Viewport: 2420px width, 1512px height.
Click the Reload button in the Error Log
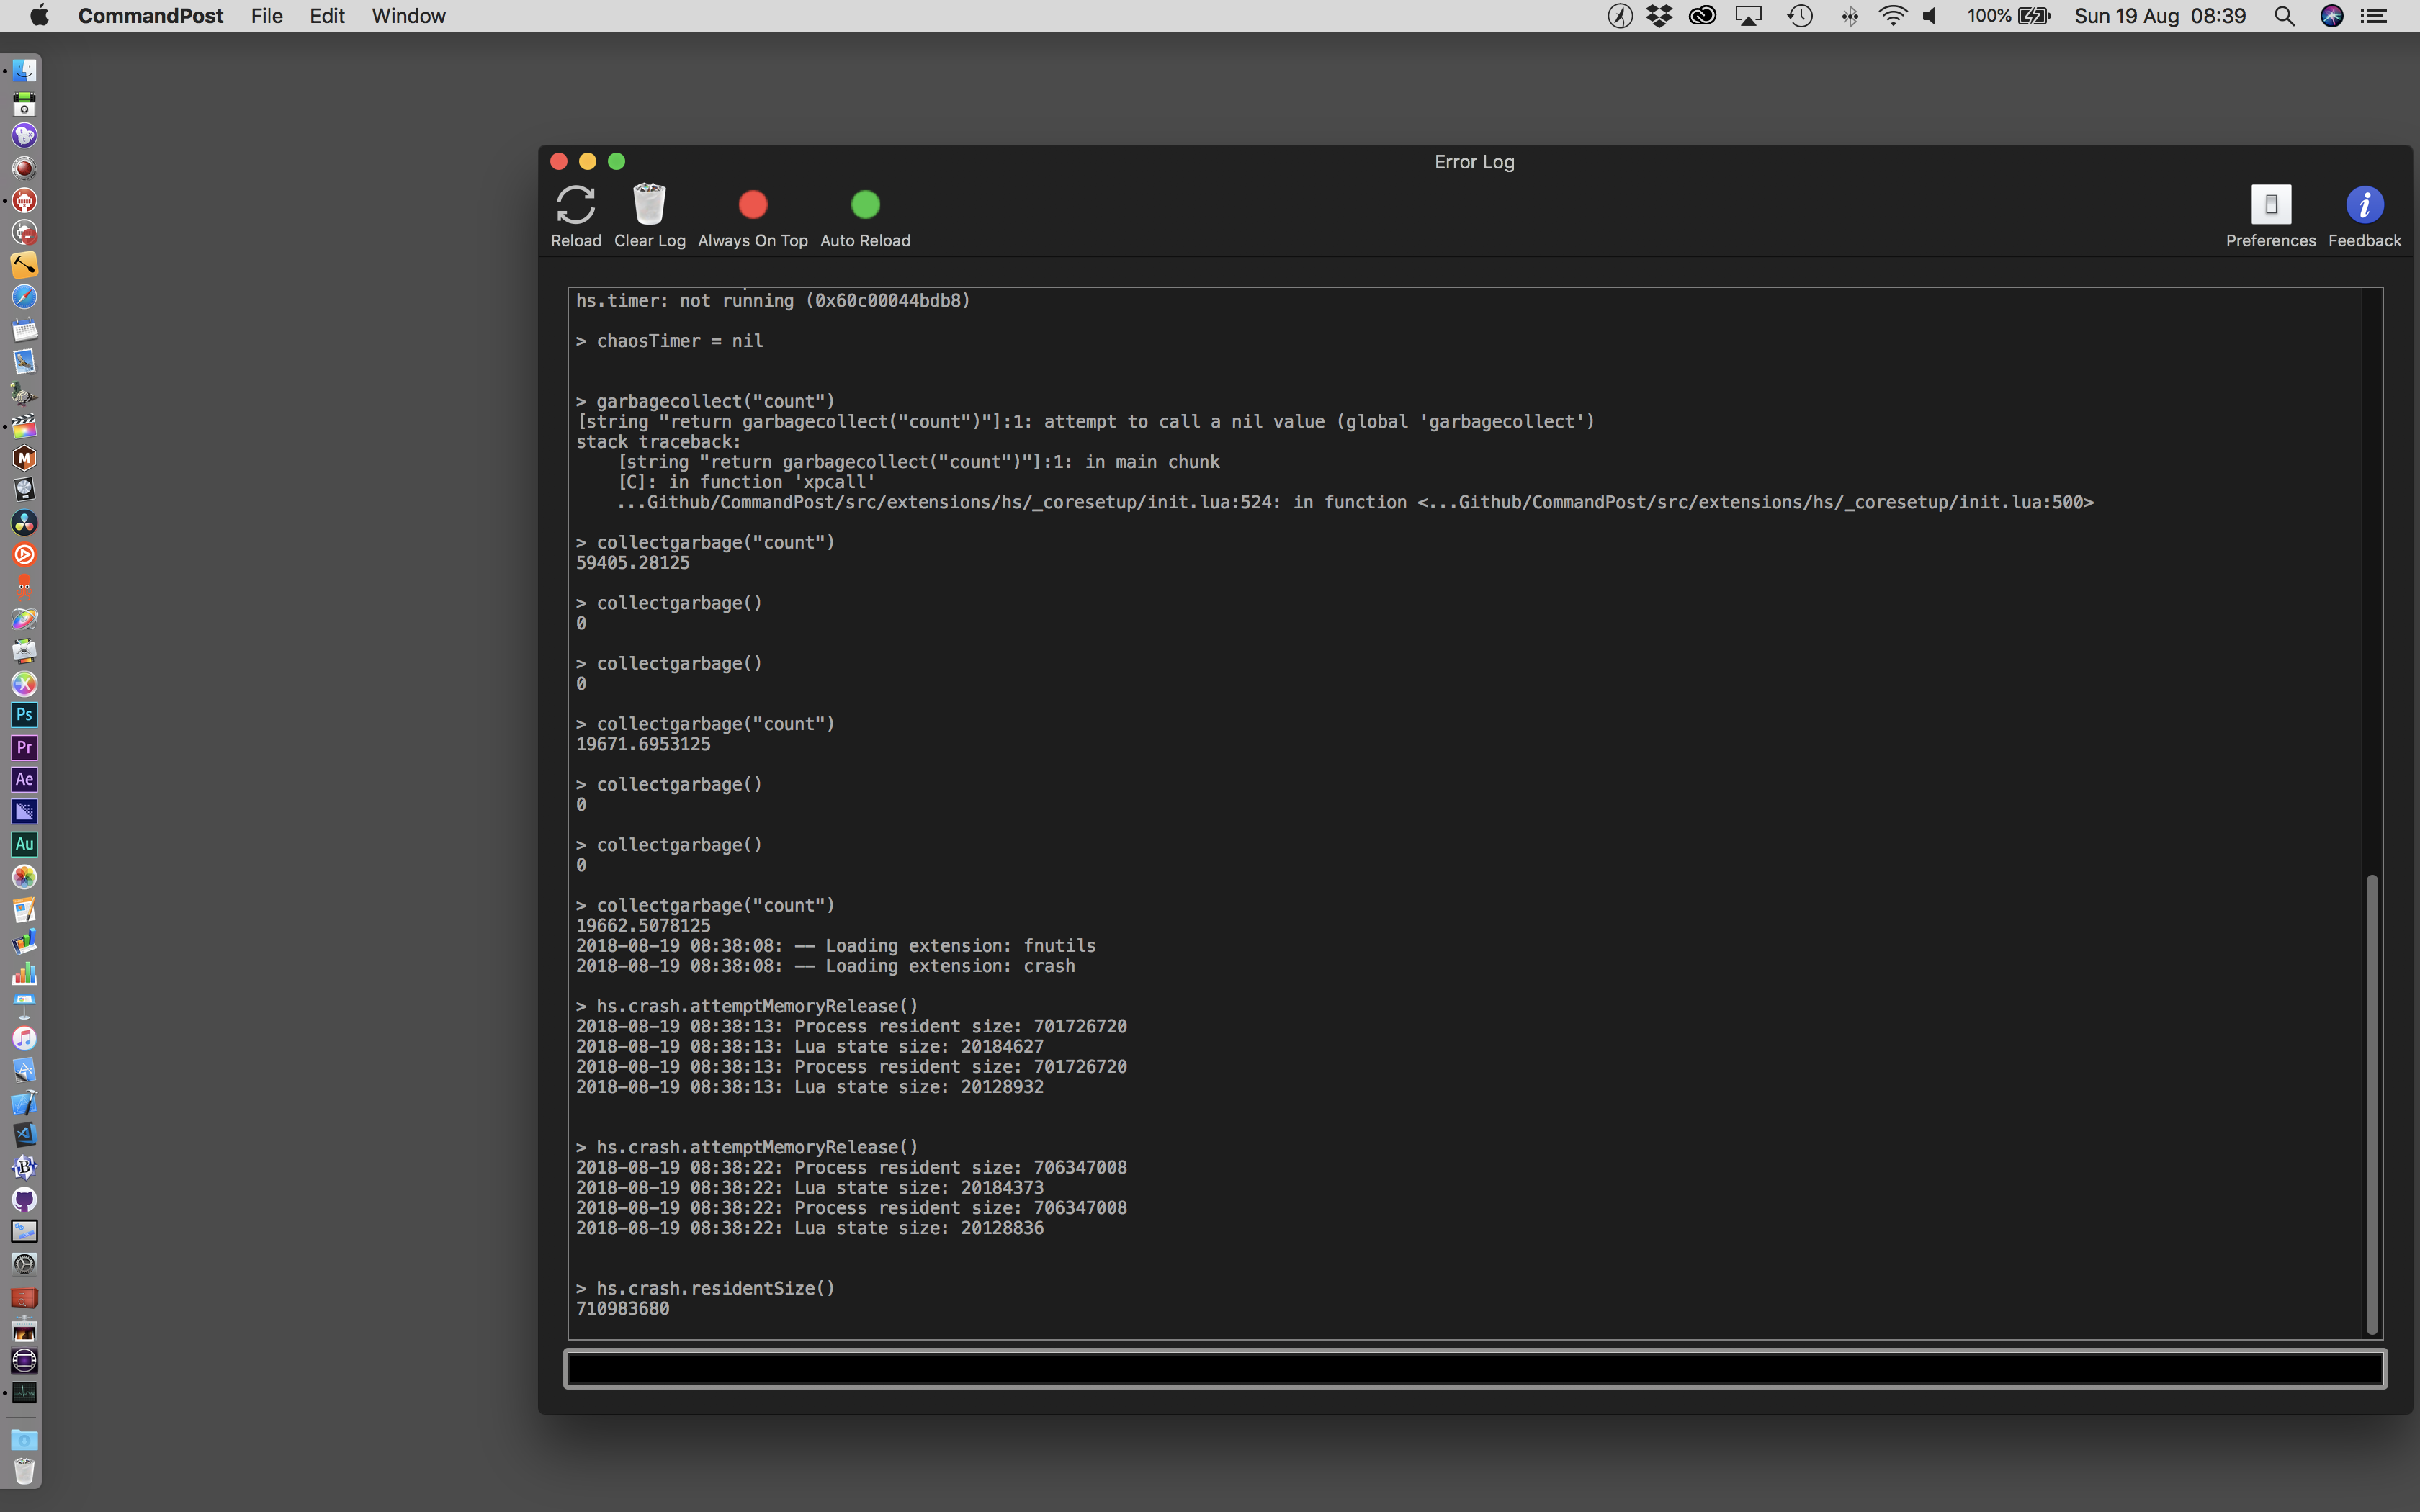[575, 205]
